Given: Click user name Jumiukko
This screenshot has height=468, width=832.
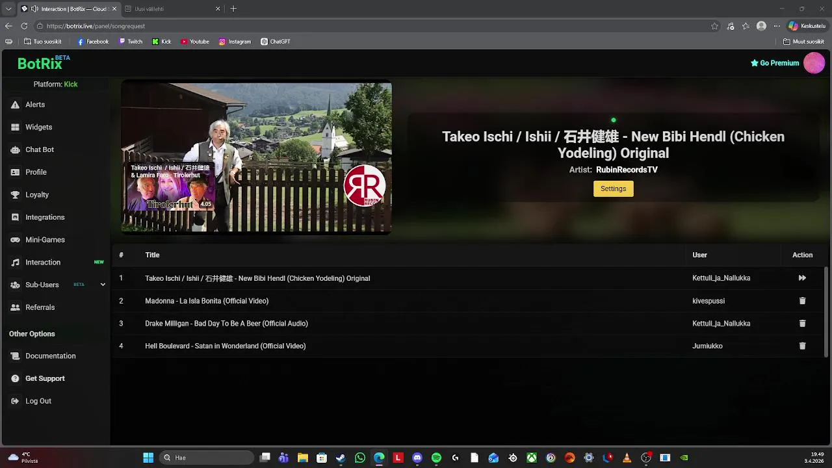Looking at the screenshot, I should 707,346.
